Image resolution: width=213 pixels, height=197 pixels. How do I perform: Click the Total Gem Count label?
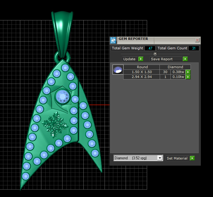tap(172, 48)
